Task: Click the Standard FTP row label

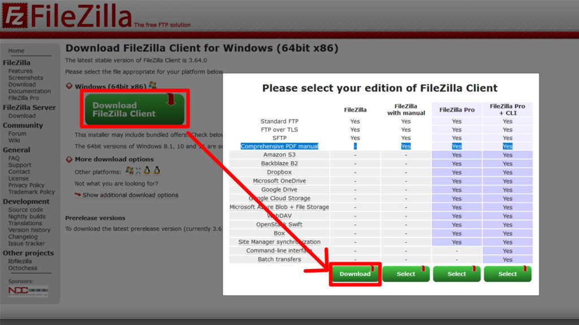Action: 279,121
